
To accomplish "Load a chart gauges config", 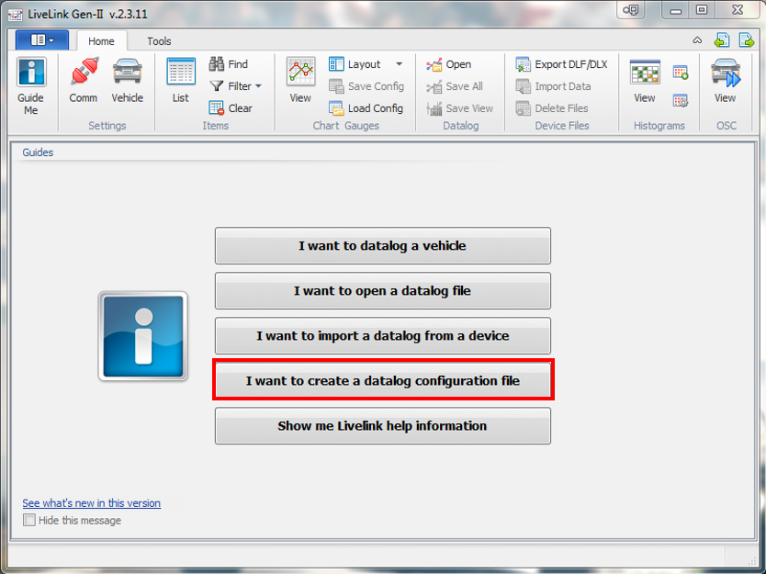I will pyautogui.click(x=366, y=108).
